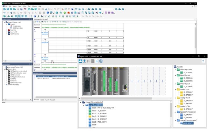Select IO_SA0004C in PLC List

(188, 104)
